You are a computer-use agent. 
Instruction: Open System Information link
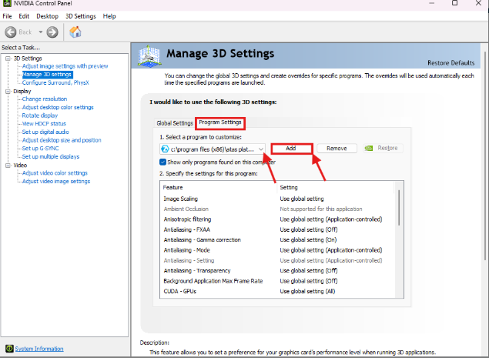[39, 349]
